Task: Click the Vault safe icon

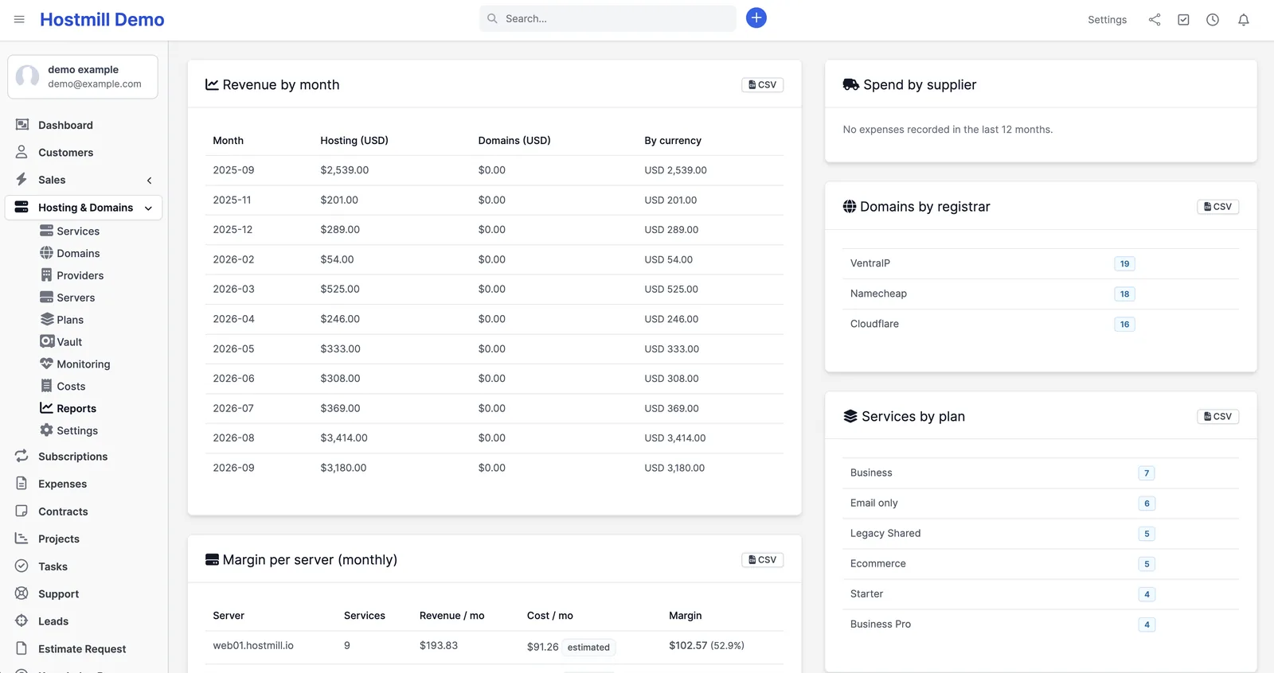Action: click(47, 341)
